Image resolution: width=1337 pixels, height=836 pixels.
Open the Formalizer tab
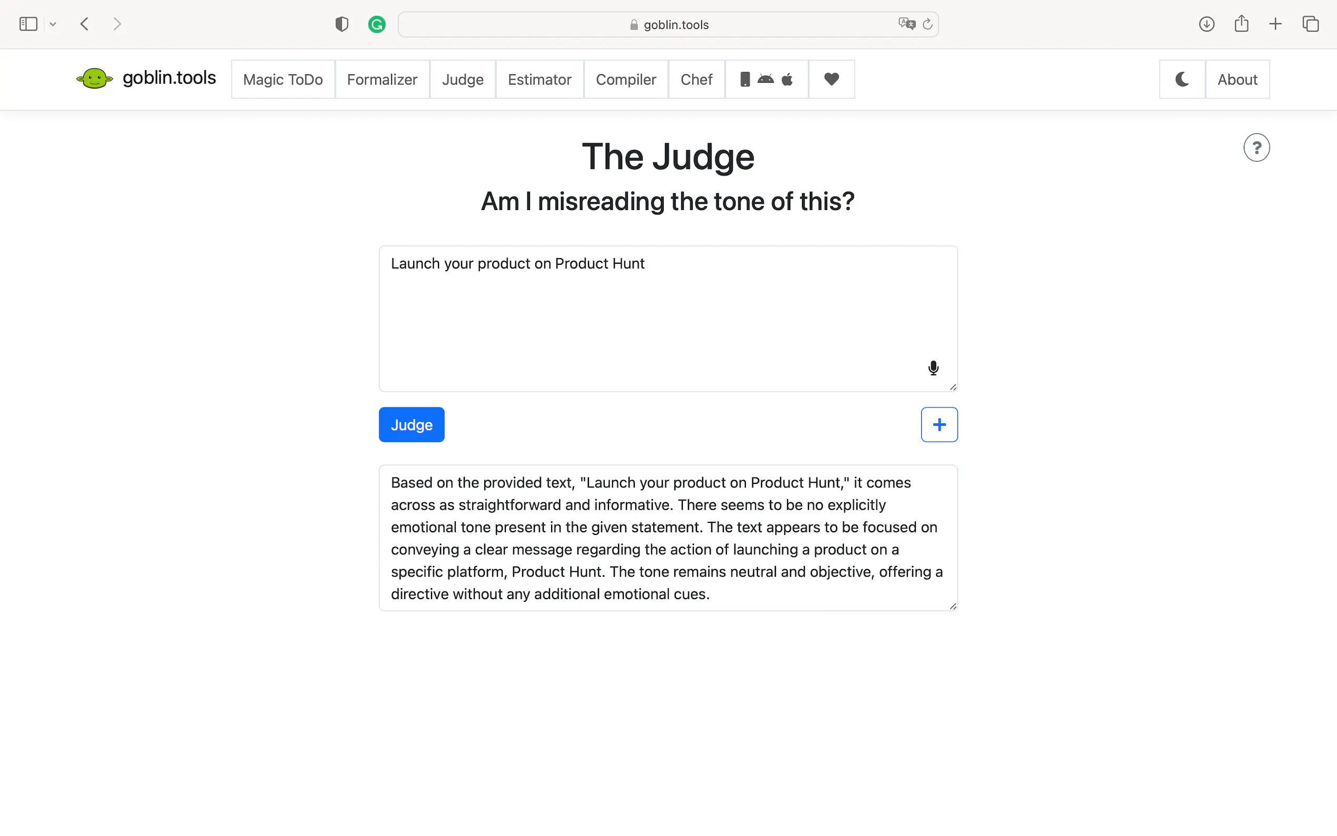(382, 79)
